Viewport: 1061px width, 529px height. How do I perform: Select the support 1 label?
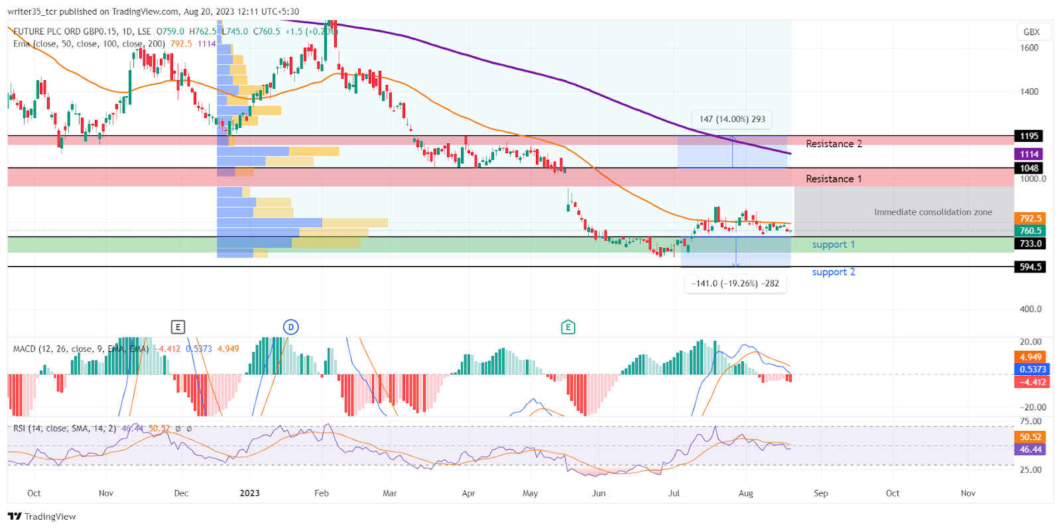[x=834, y=245]
